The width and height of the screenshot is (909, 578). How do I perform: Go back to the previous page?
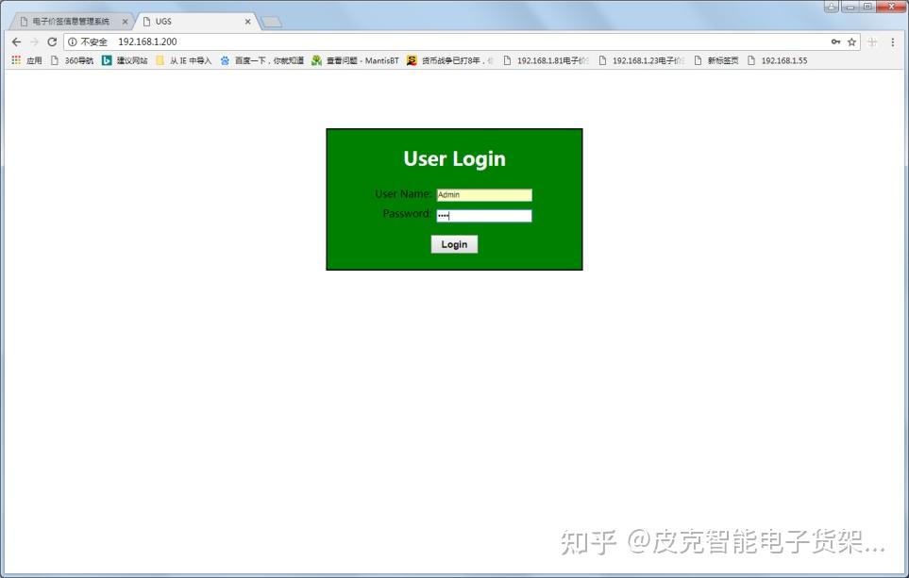point(16,41)
